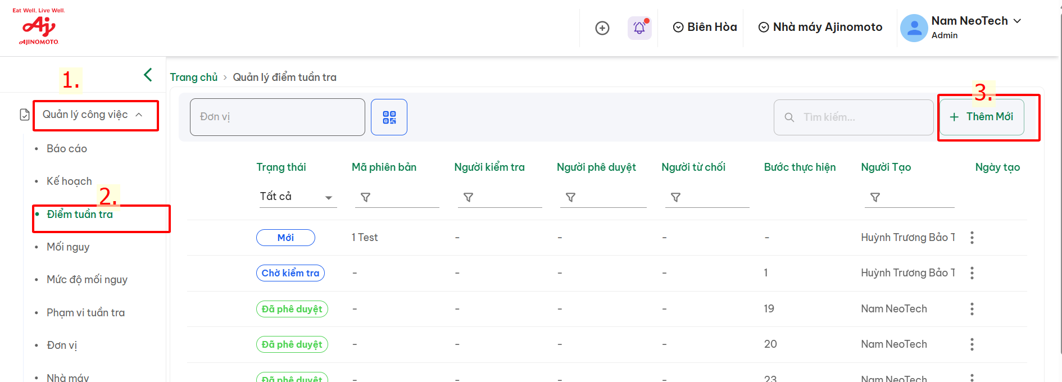Open the Trạng thái Tất cả dropdown

[x=297, y=197]
